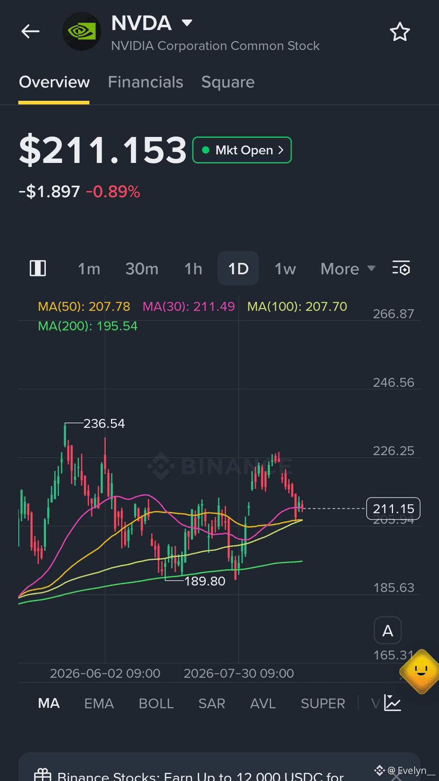The image size is (439, 781).
Task: Select the 1h timeframe
Action: (193, 269)
